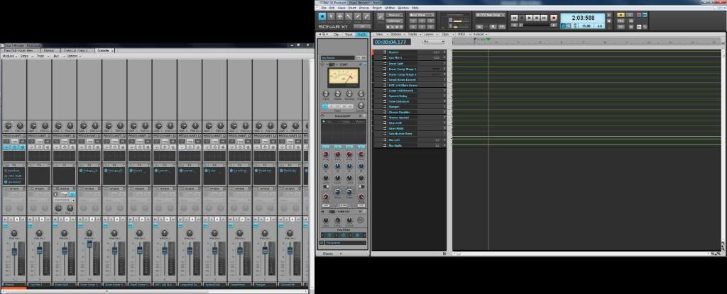This screenshot has height=294, width=727.
Task: Click the main time display 2:03:588
Action: 581,17
